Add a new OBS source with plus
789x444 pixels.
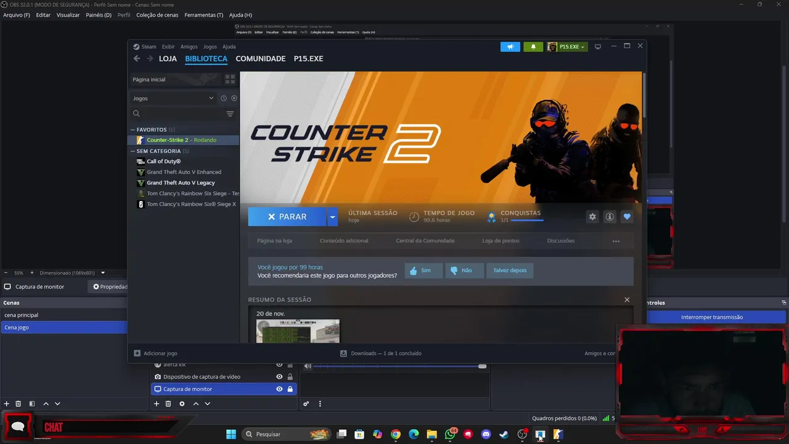click(157, 404)
